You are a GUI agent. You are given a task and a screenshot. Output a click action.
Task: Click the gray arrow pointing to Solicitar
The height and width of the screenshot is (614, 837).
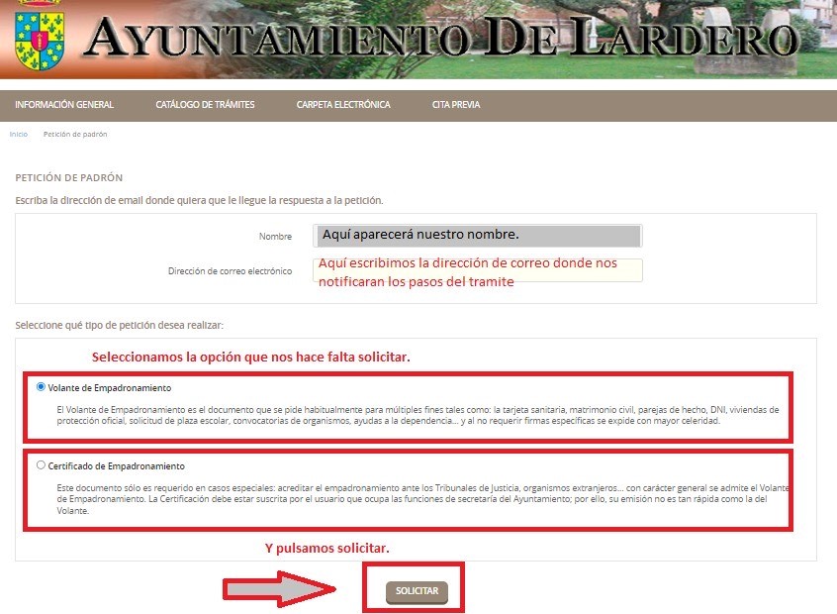click(282, 590)
